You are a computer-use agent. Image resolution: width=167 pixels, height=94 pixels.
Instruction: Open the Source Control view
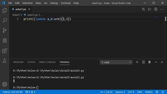point(5,30)
